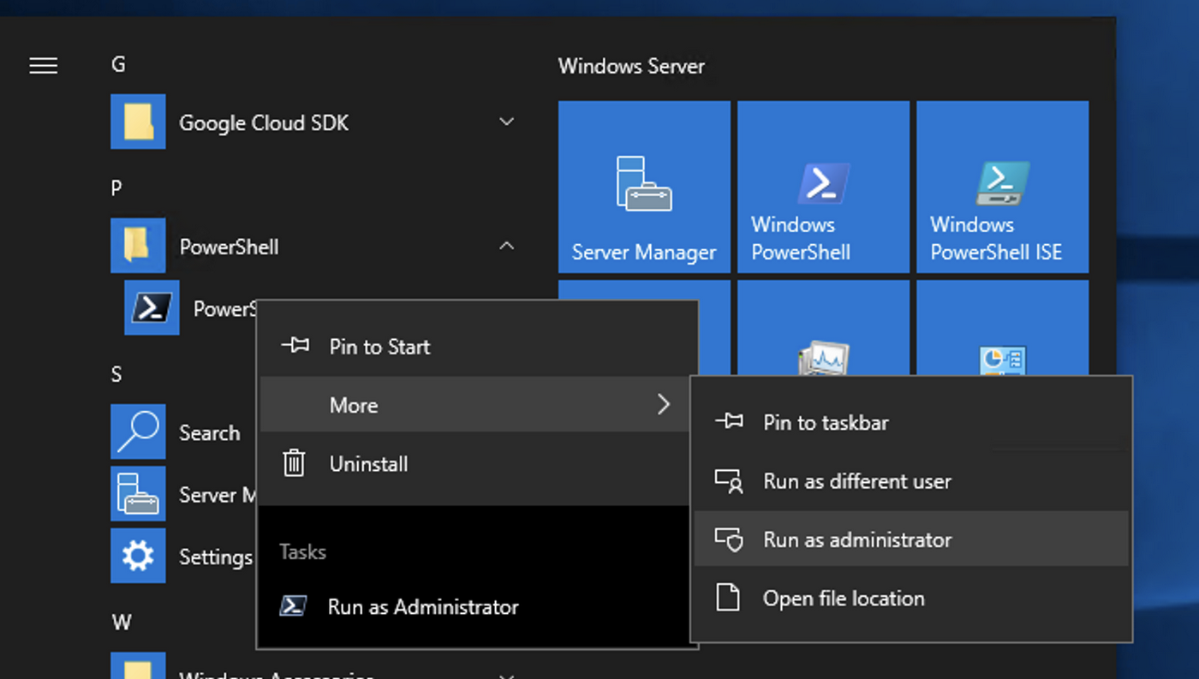Click the trash icon beside Uninstall
The width and height of the screenshot is (1199, 679).
pyautogui.click(x=294, y=463)
